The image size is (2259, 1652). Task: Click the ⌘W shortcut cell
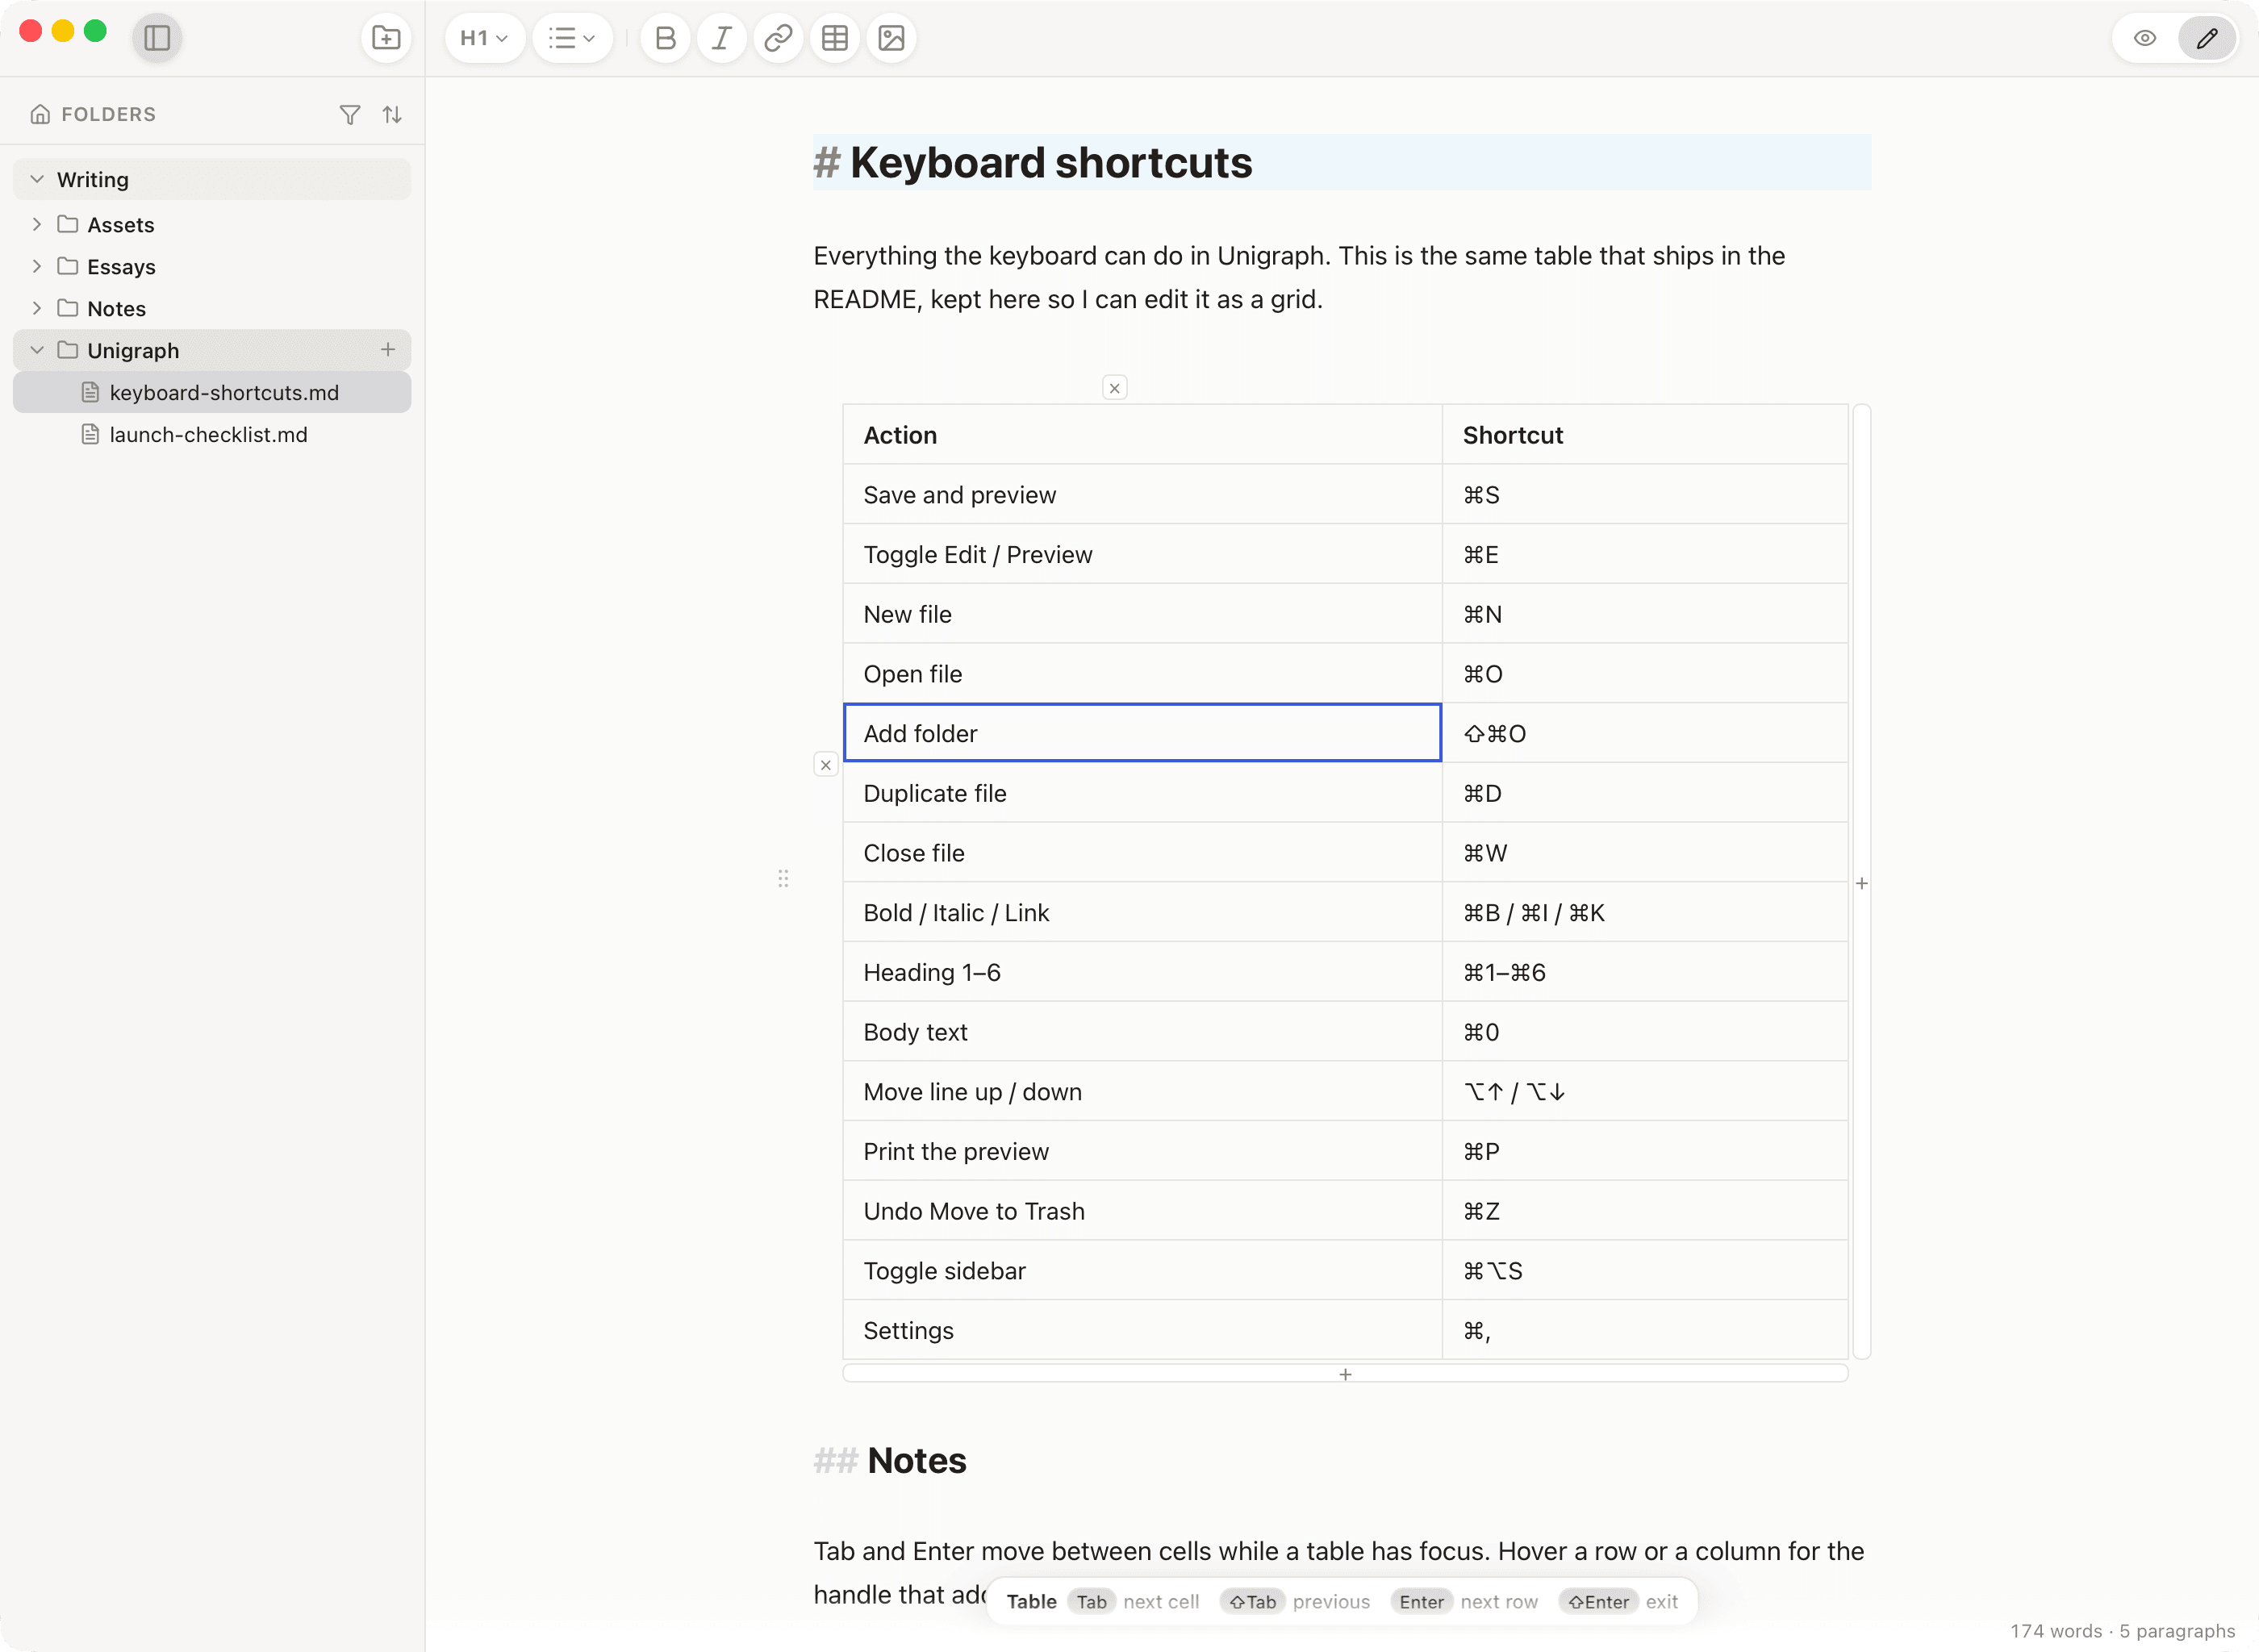coord(1646,853)
